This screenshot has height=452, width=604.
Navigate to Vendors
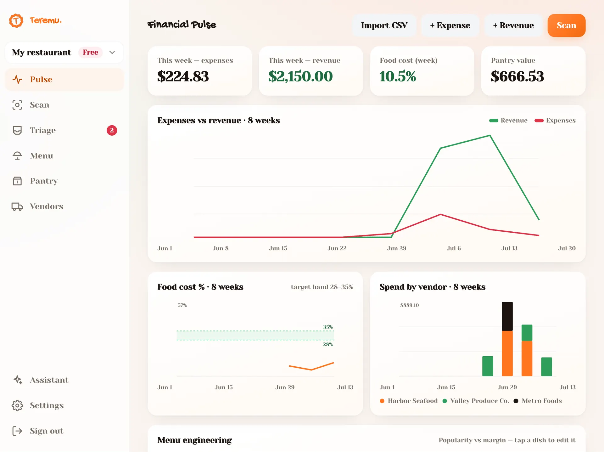pyautogui.click(x=64, y=206)
